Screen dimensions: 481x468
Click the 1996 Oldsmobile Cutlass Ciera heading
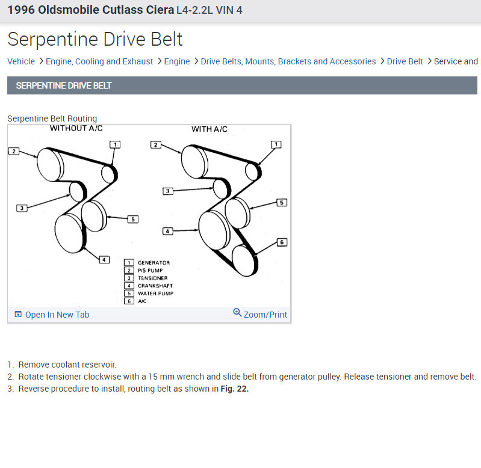(91, 10)
